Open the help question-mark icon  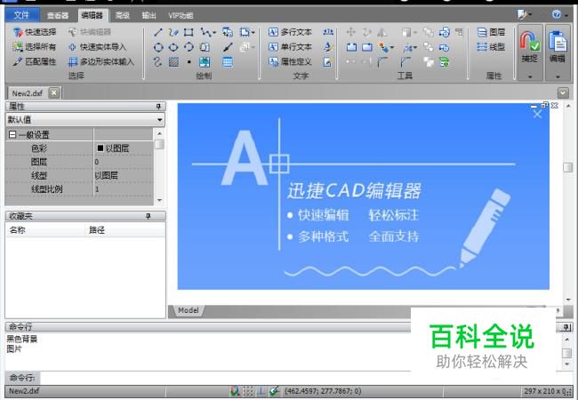click(x=557, y=14)
